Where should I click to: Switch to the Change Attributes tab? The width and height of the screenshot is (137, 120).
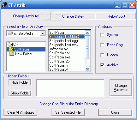26,16
